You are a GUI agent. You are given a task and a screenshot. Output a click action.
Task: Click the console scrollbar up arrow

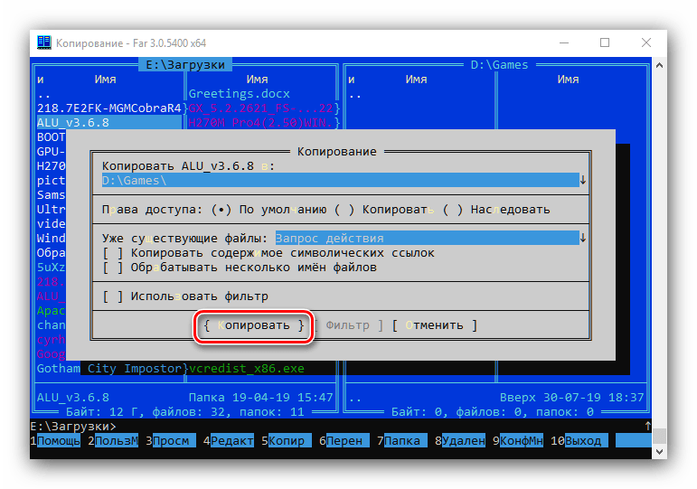tap(659, 65)
